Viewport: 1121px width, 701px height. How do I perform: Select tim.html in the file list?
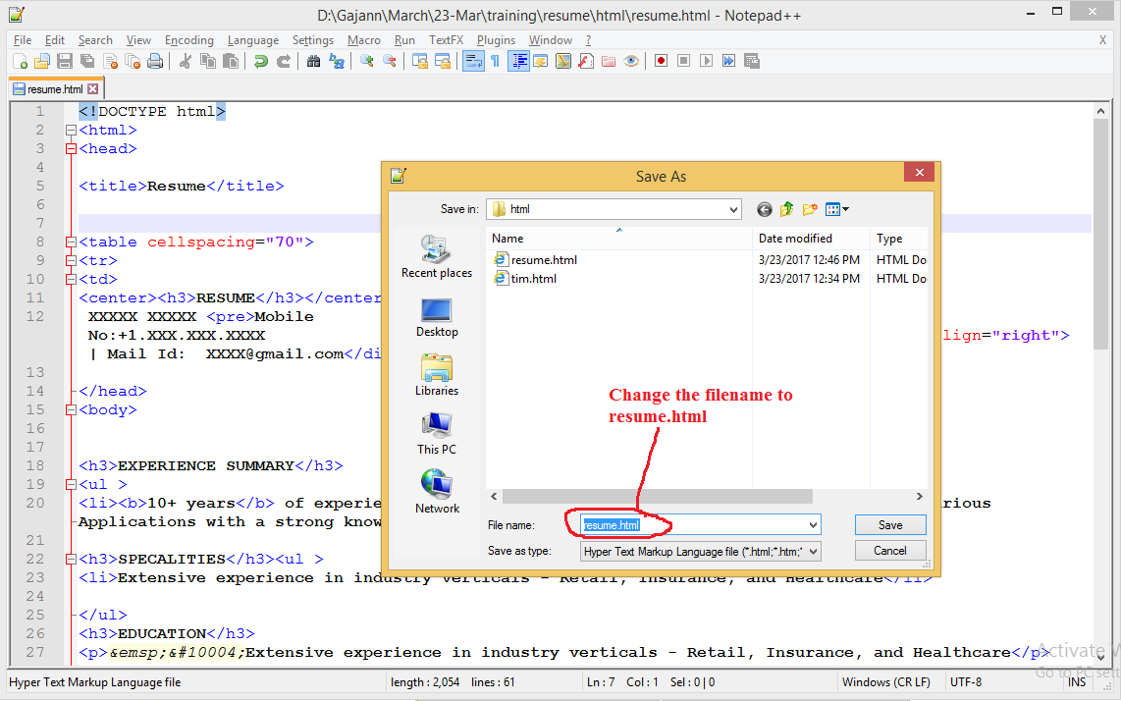click(525, 279)
